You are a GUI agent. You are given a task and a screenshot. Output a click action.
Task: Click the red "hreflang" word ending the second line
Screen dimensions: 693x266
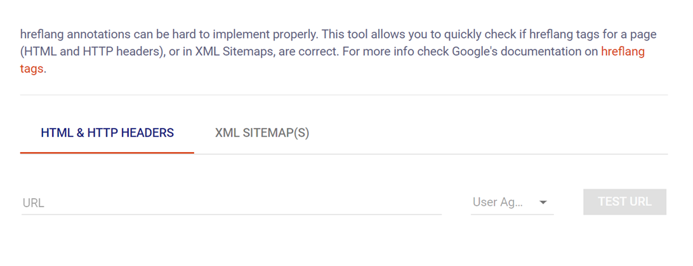623,52
